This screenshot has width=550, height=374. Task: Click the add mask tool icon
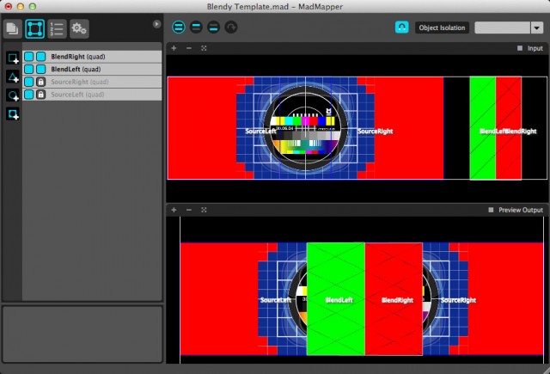click(x=13, y=113)
